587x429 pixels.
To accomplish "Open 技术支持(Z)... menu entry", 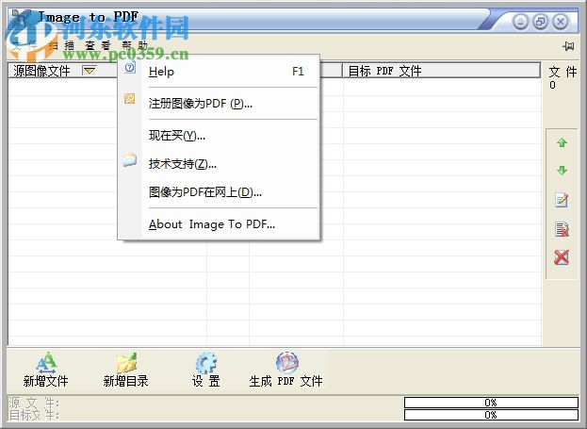I will pyautogui.click(x=219, y=164).
